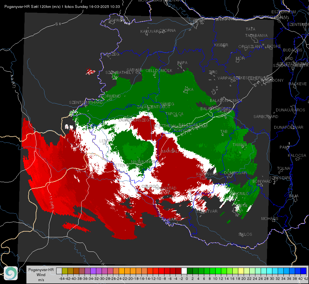This screenshot has width=309, height=284.
Task: Click the ZIRC city label
Action: (x=213, y=72)
